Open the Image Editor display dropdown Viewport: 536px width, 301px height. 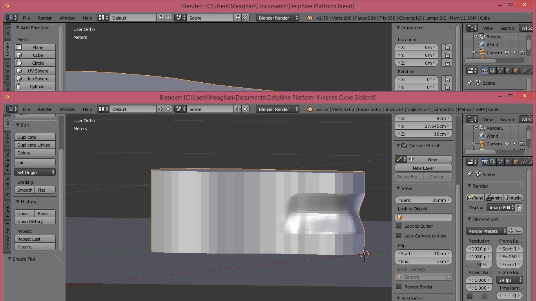[501, 208]
